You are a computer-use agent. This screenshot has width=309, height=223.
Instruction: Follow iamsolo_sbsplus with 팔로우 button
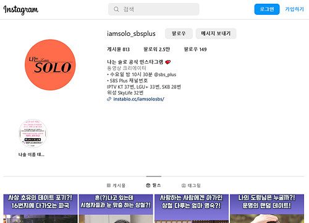click(x=179, y=33)
